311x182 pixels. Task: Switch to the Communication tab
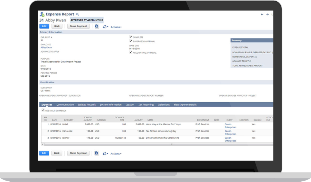coord(65,105)
